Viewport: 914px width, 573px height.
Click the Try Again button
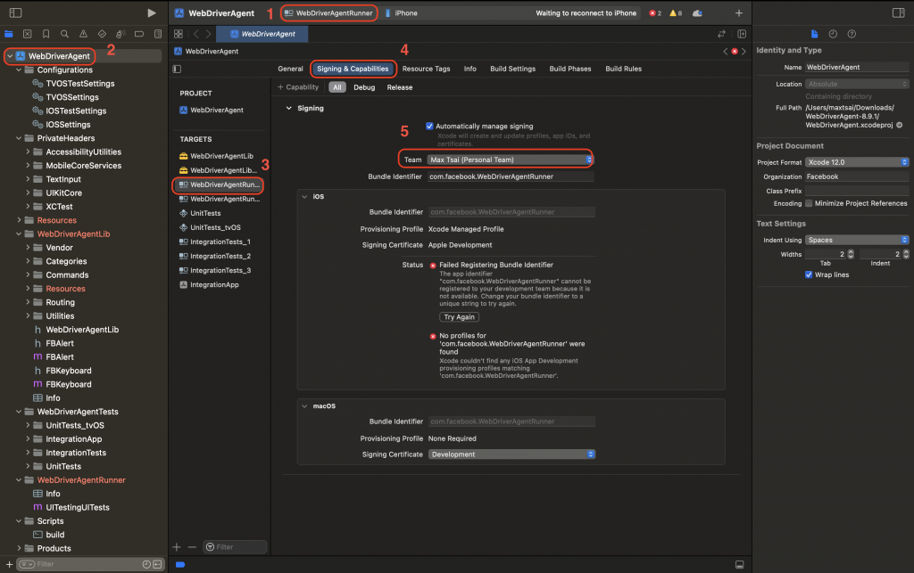(460, 317)
